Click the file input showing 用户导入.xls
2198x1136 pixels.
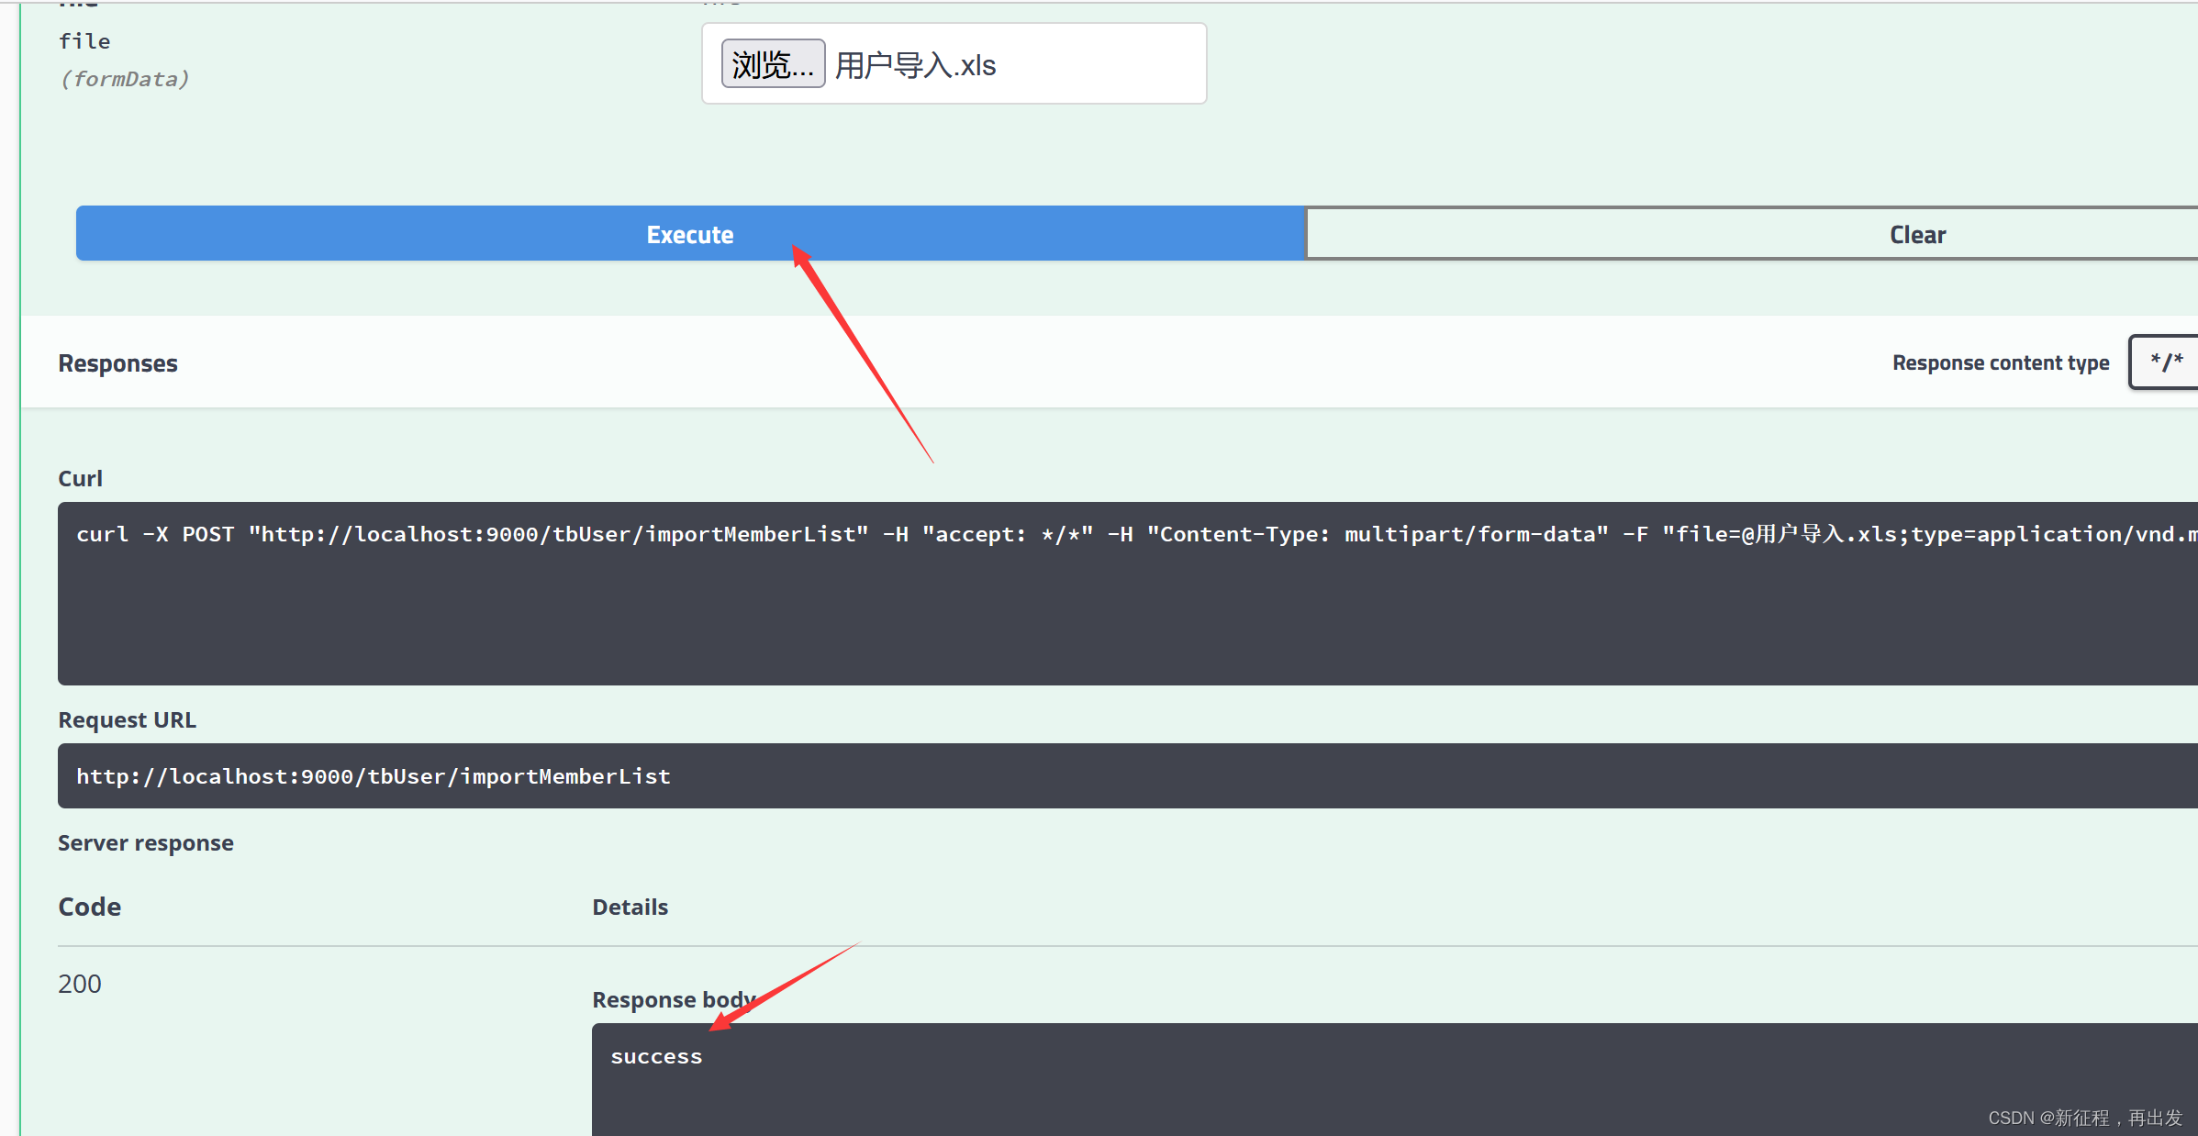(x=954, y=64)
